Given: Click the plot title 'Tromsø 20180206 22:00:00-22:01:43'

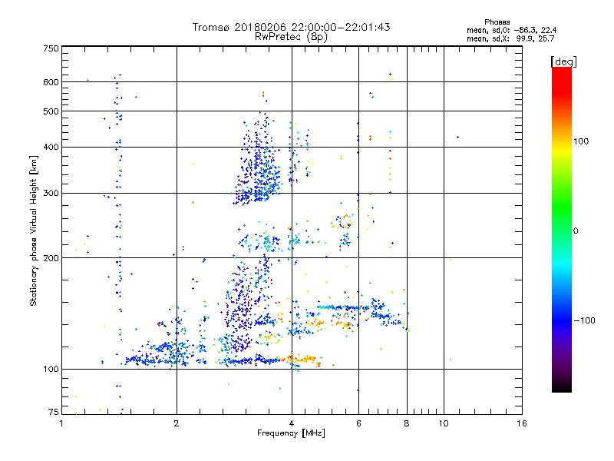Looking at the screenshot, I should click(x=291, y=27).
